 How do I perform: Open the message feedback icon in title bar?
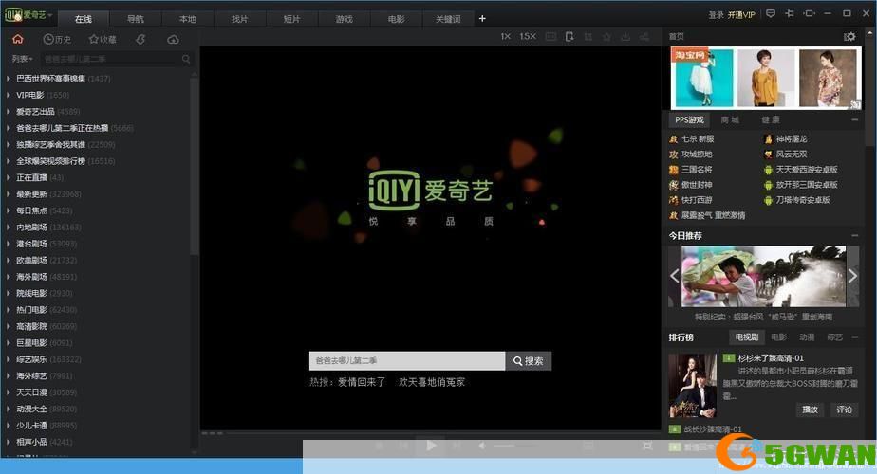pyautogui.click(x=771, y=13)
